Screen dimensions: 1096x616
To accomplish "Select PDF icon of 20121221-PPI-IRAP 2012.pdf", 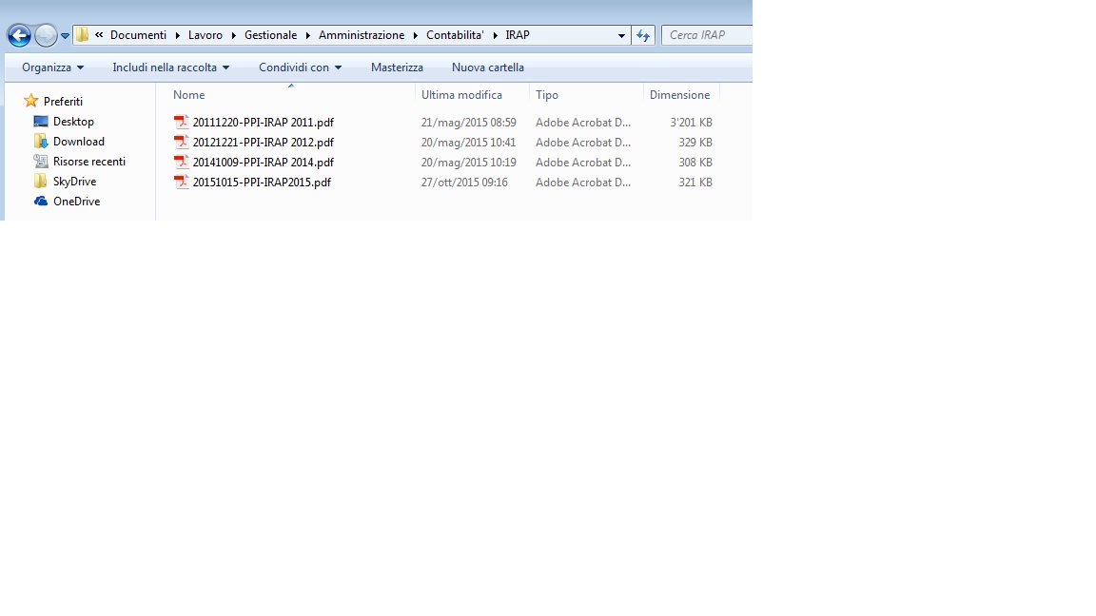I will 182,143.
